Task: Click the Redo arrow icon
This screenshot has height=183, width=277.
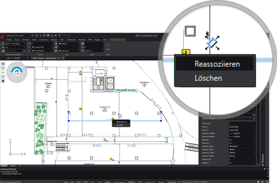Action: pyautogui.click(x=65, y=36)
